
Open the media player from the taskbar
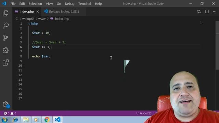[x=36, y=120]
